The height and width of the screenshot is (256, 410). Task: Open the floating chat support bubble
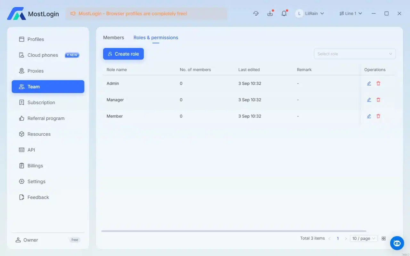point(397,243)
